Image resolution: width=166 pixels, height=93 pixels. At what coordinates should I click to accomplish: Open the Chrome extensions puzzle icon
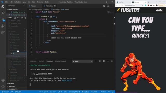point(154,5)
